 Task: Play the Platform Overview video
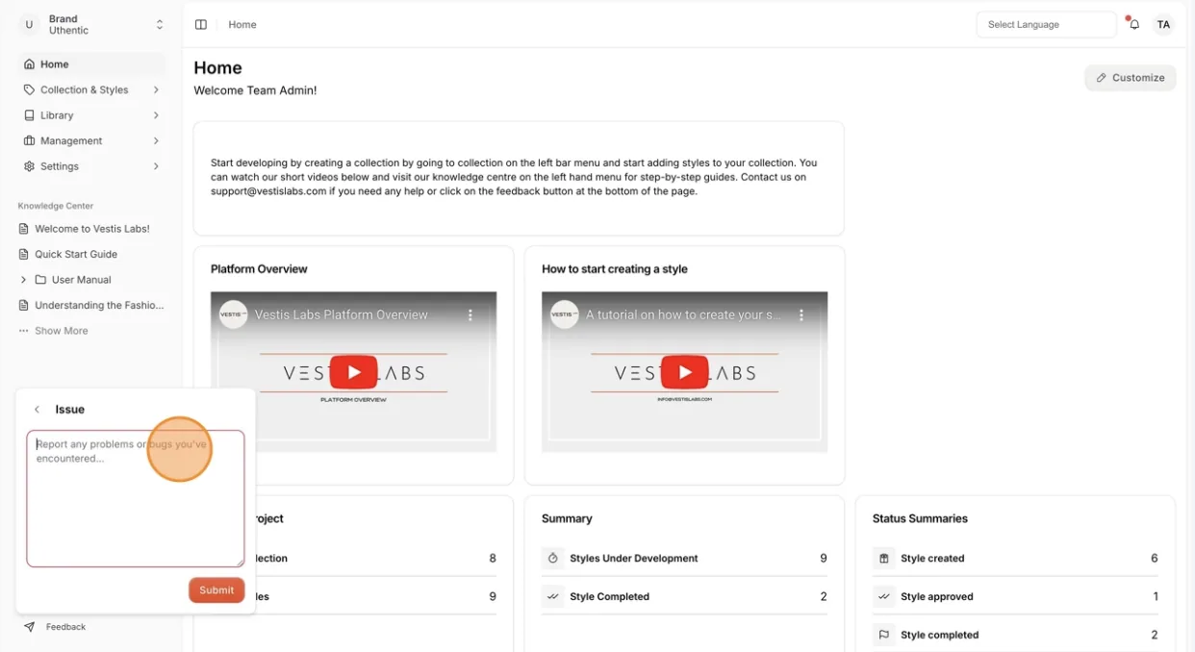coord(354,372)
